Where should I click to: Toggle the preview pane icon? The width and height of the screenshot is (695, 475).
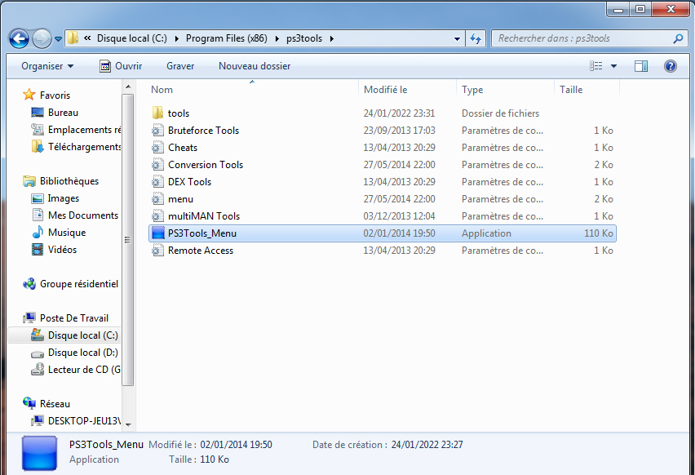coord(641,66)
